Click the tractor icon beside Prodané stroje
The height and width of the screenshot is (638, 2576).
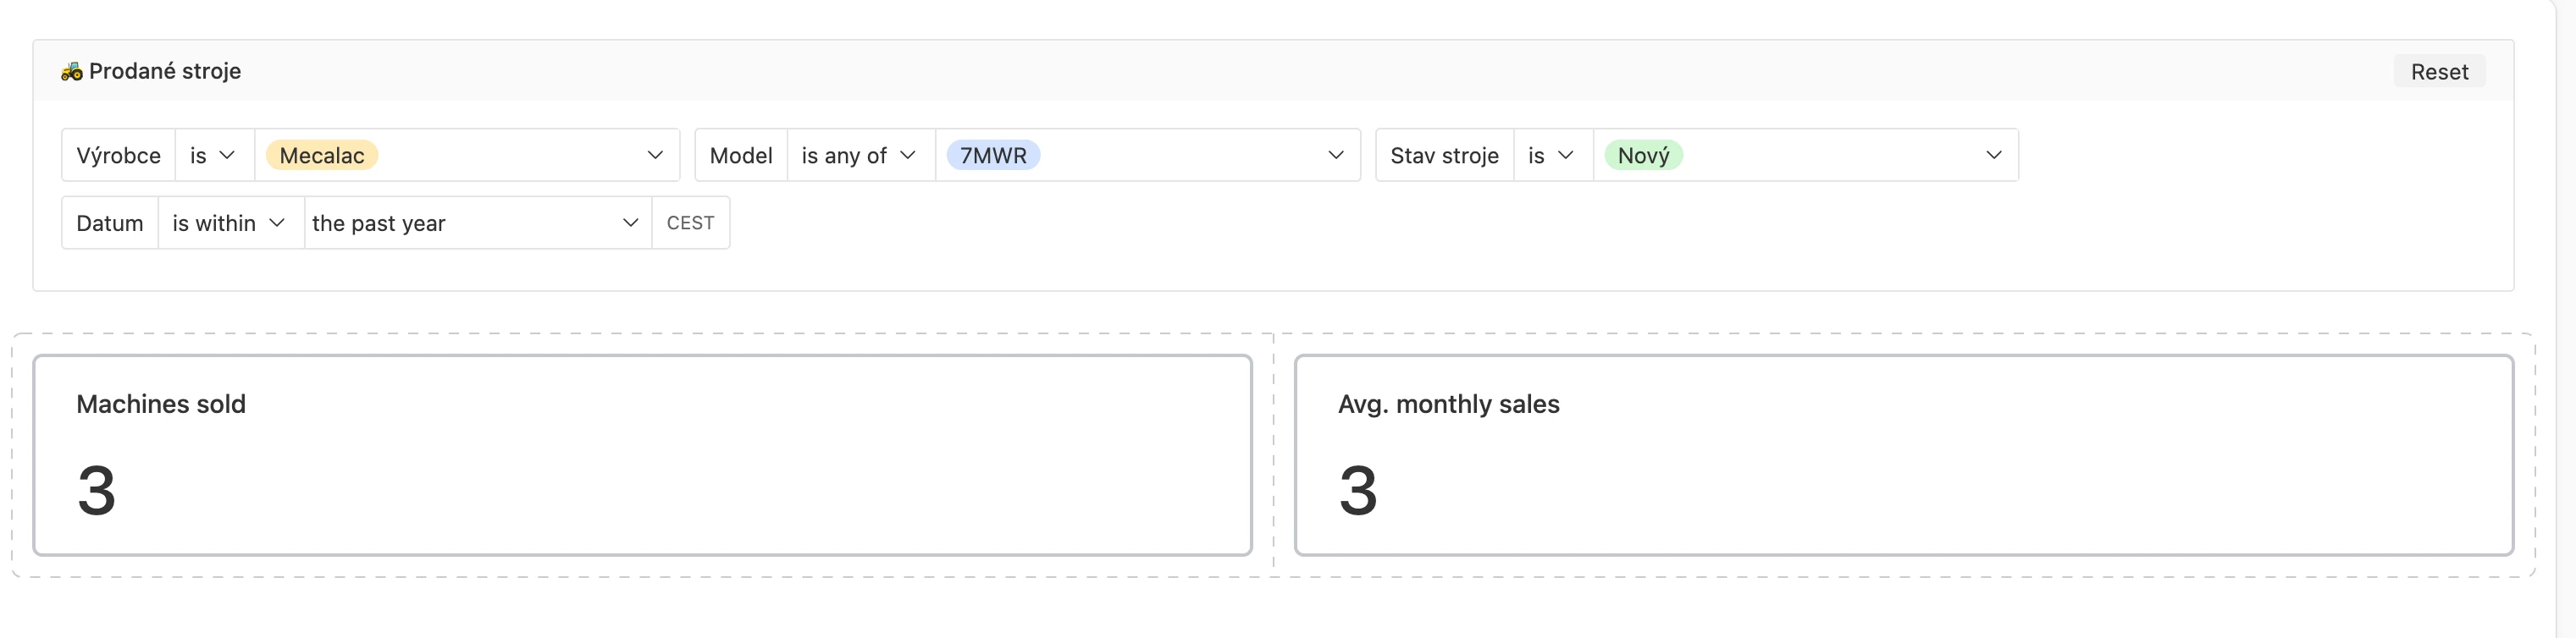pyautogui.click(x=71, y=72)
